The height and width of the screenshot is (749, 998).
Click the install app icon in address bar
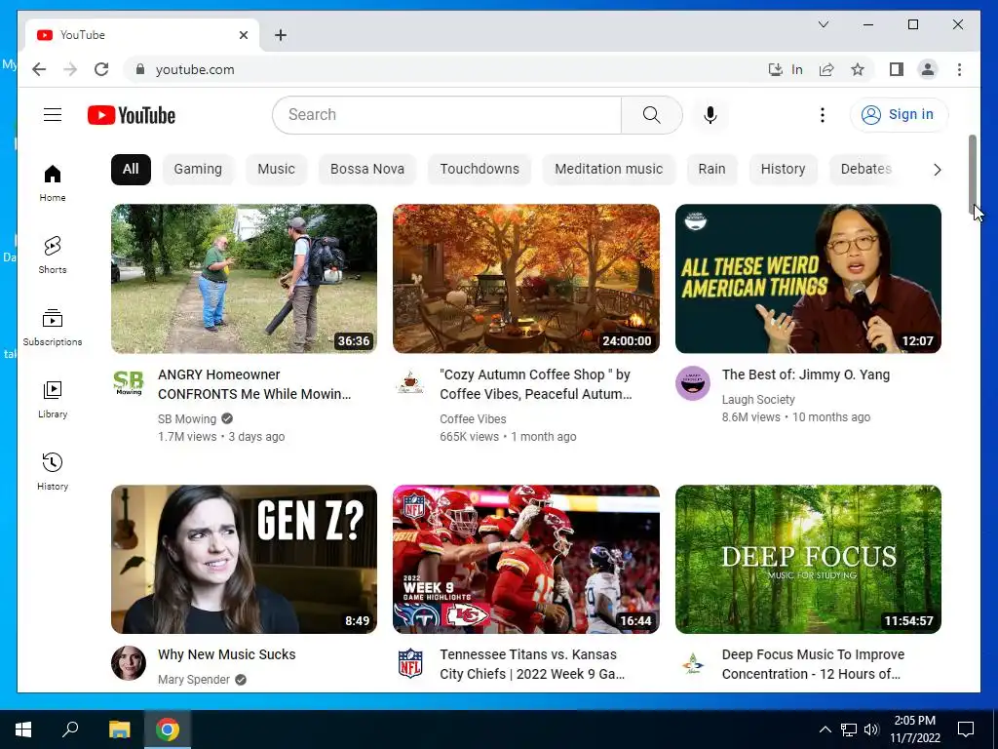click(x=775, y=69)
